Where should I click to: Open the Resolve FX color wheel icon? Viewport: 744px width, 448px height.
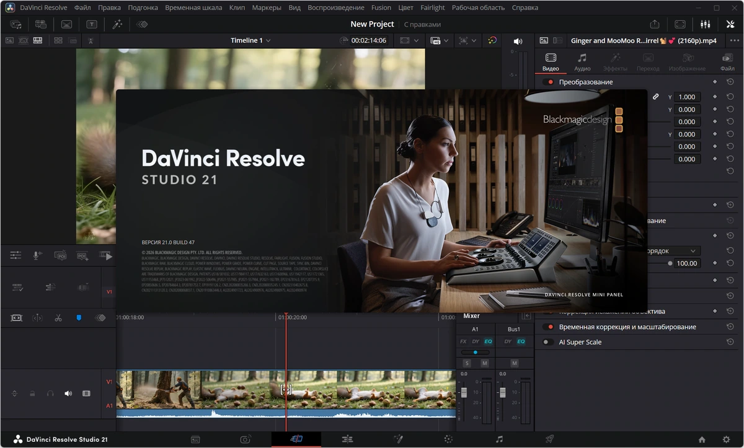492,40
